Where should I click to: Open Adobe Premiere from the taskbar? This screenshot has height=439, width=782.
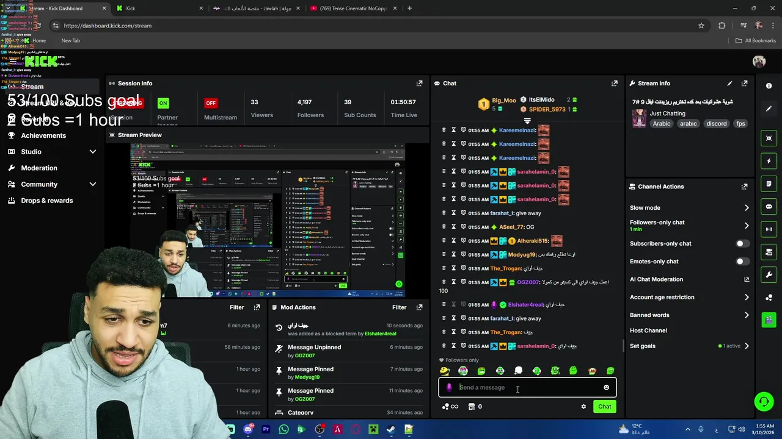pyautogui.click(x=266, y=429)
